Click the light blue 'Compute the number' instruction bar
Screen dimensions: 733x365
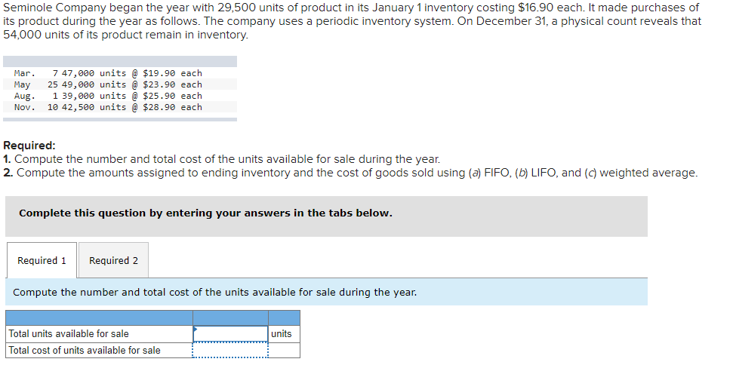(x=215, y=292)
